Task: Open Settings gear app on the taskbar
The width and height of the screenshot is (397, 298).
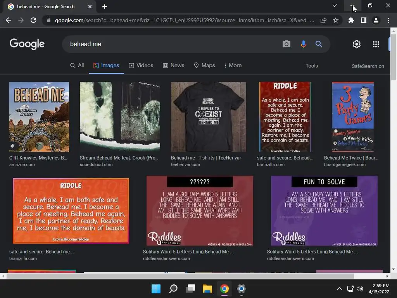Action: click(241, 289)
